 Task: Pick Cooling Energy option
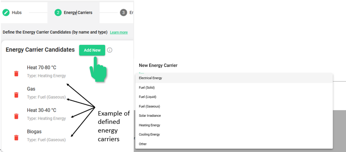click(149, 135)
